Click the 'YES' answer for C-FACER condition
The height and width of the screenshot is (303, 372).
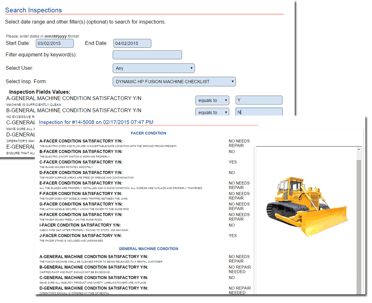pos(233,162)
